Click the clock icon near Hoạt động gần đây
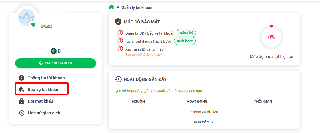 tap(118, 79)
